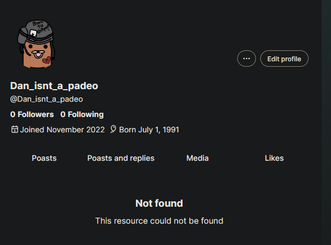Click the Born July 1, 1991 text
Viewport: 331px width, 245px height.
coord(149,130)
